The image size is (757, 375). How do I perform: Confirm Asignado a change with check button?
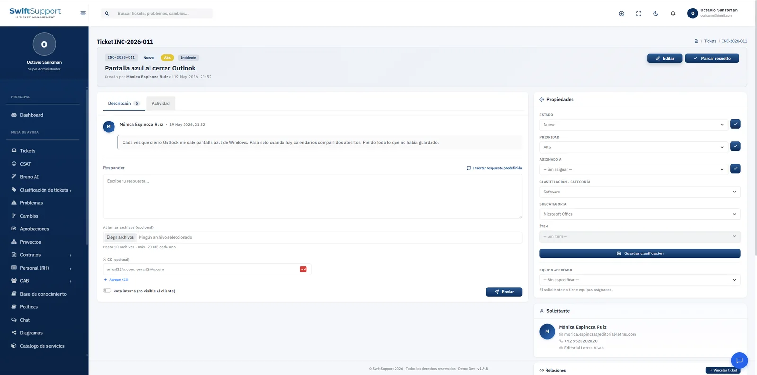click(735, 168)
